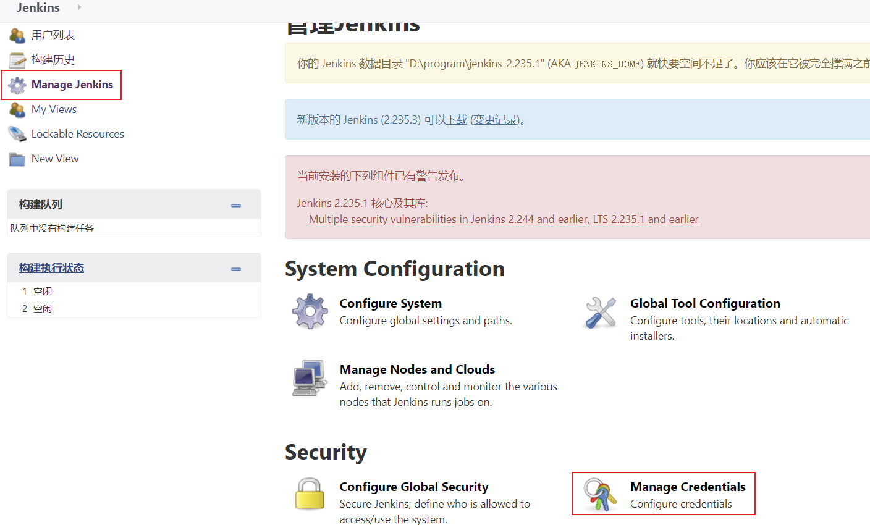The height and width of the screenshot is (525, 870).
Task: Open Lockable Resources in the sidebar
Action: (x=78, y=134)
